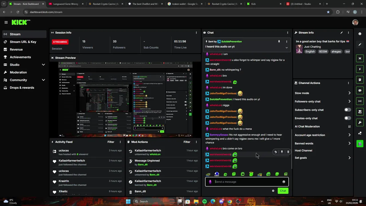366x206 pixels.
Task: Toggle Subscribers-only chat switch
Action: click(347, 110)
